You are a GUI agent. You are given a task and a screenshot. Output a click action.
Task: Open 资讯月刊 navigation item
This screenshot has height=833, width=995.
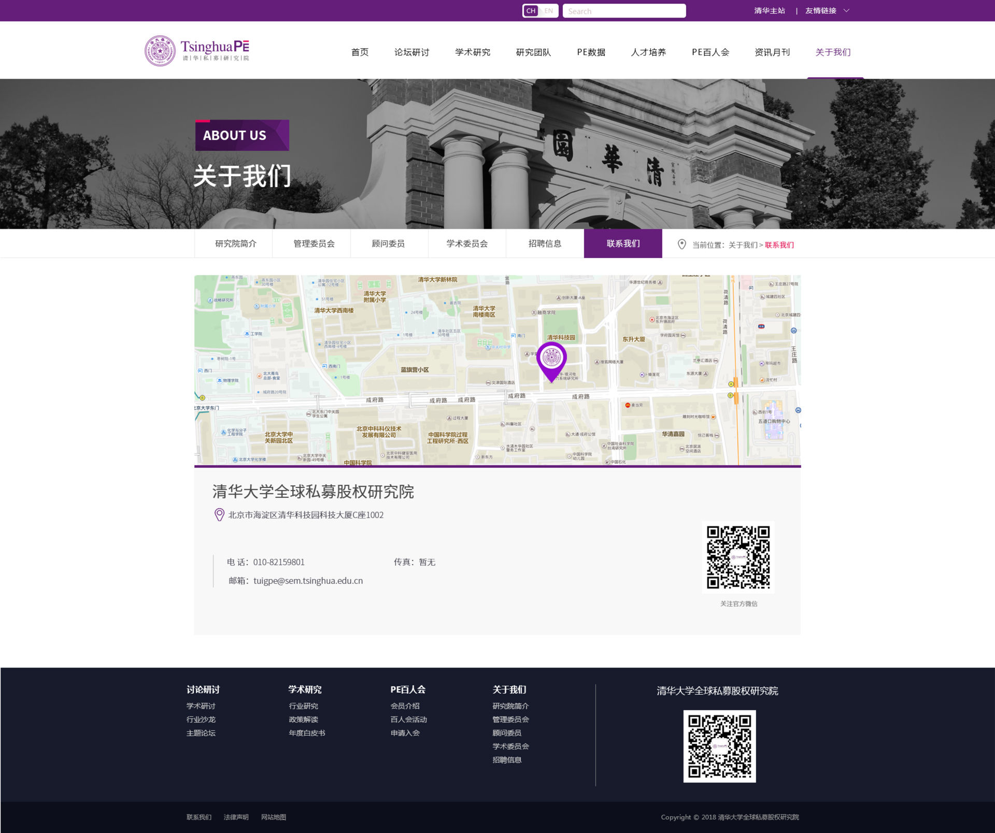(772, 52)
